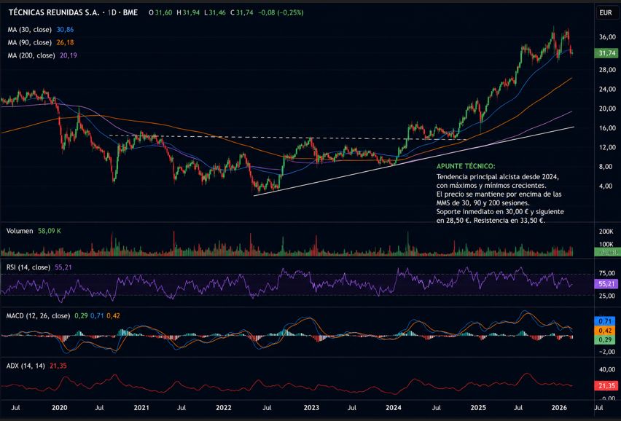Click the 20,00 price scale label
This screenshot has width=621, height=421.
(x=608, y=109)
